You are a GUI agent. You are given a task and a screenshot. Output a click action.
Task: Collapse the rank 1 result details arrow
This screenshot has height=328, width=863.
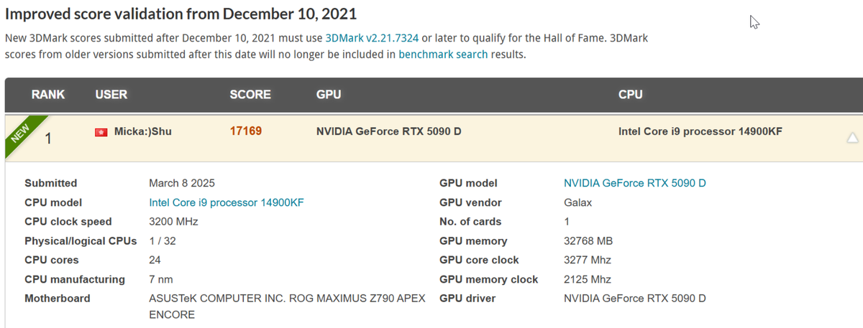click(x=852, y=138)
